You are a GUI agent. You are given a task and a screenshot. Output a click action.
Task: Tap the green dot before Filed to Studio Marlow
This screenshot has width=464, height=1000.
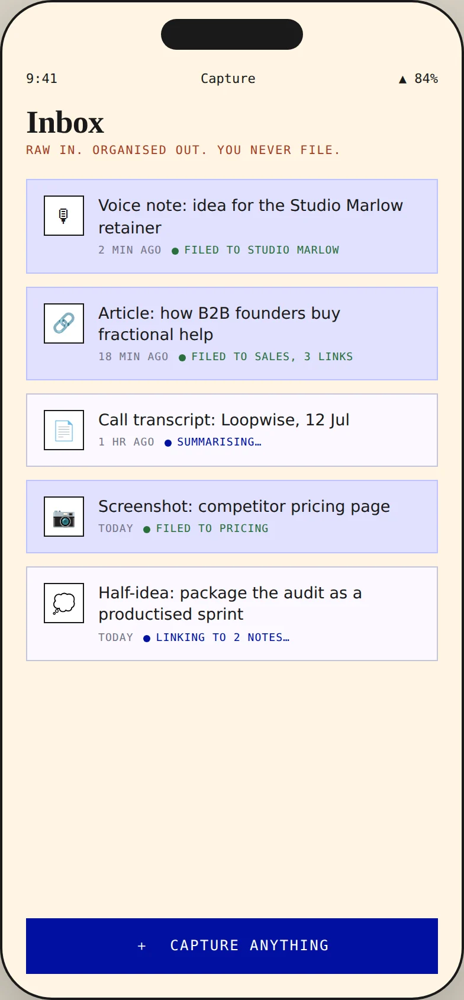[175, 251]
